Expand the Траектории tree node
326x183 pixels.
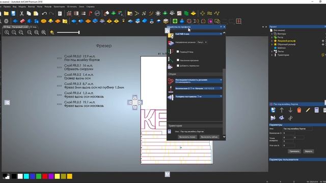tap(272, 55)
